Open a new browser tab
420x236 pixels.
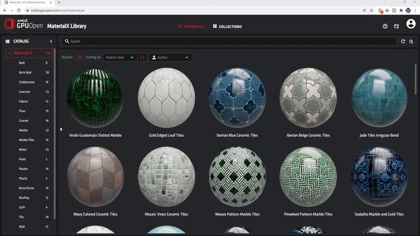click(59, 3)
